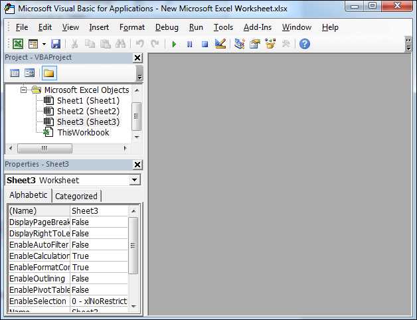
Task: Select Sheet2 (Sheet2) in project tree
Action: pos(88,111)
